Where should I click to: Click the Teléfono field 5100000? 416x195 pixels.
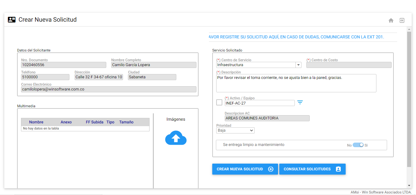click(45, 77)
